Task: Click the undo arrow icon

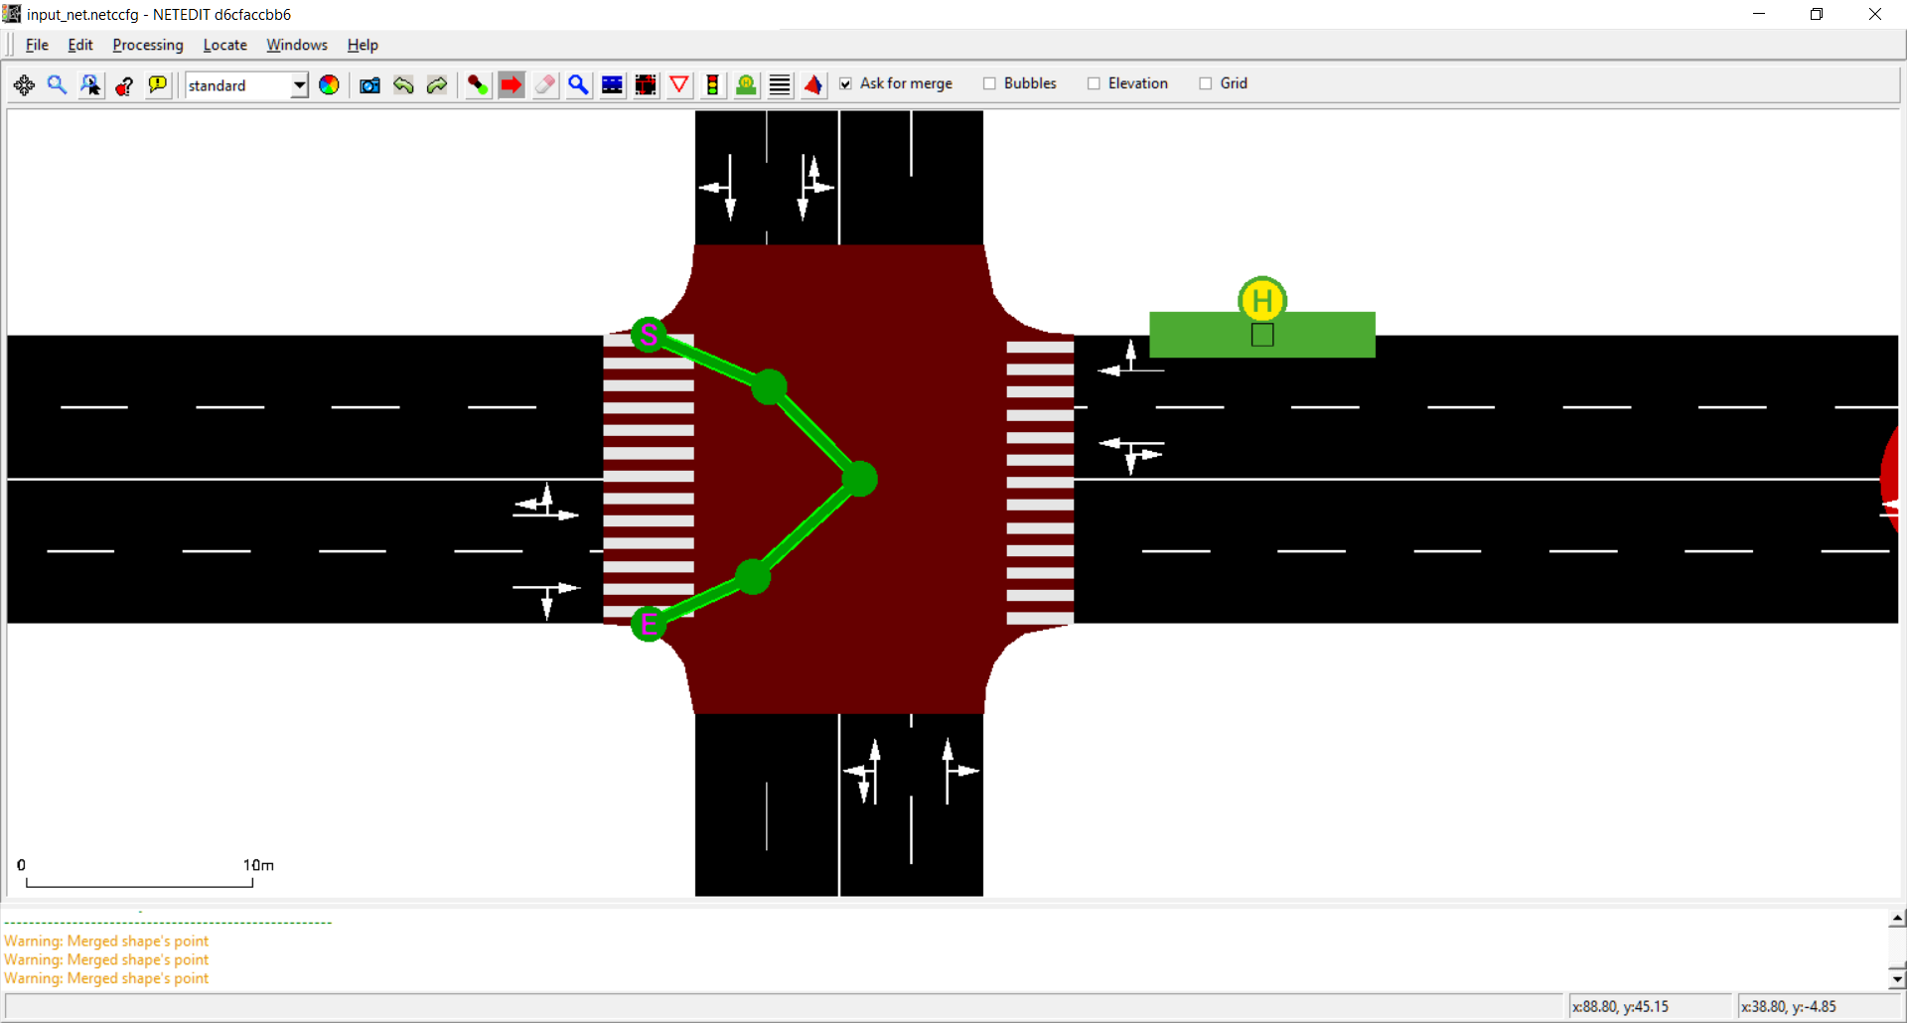Action: point(403,85)
